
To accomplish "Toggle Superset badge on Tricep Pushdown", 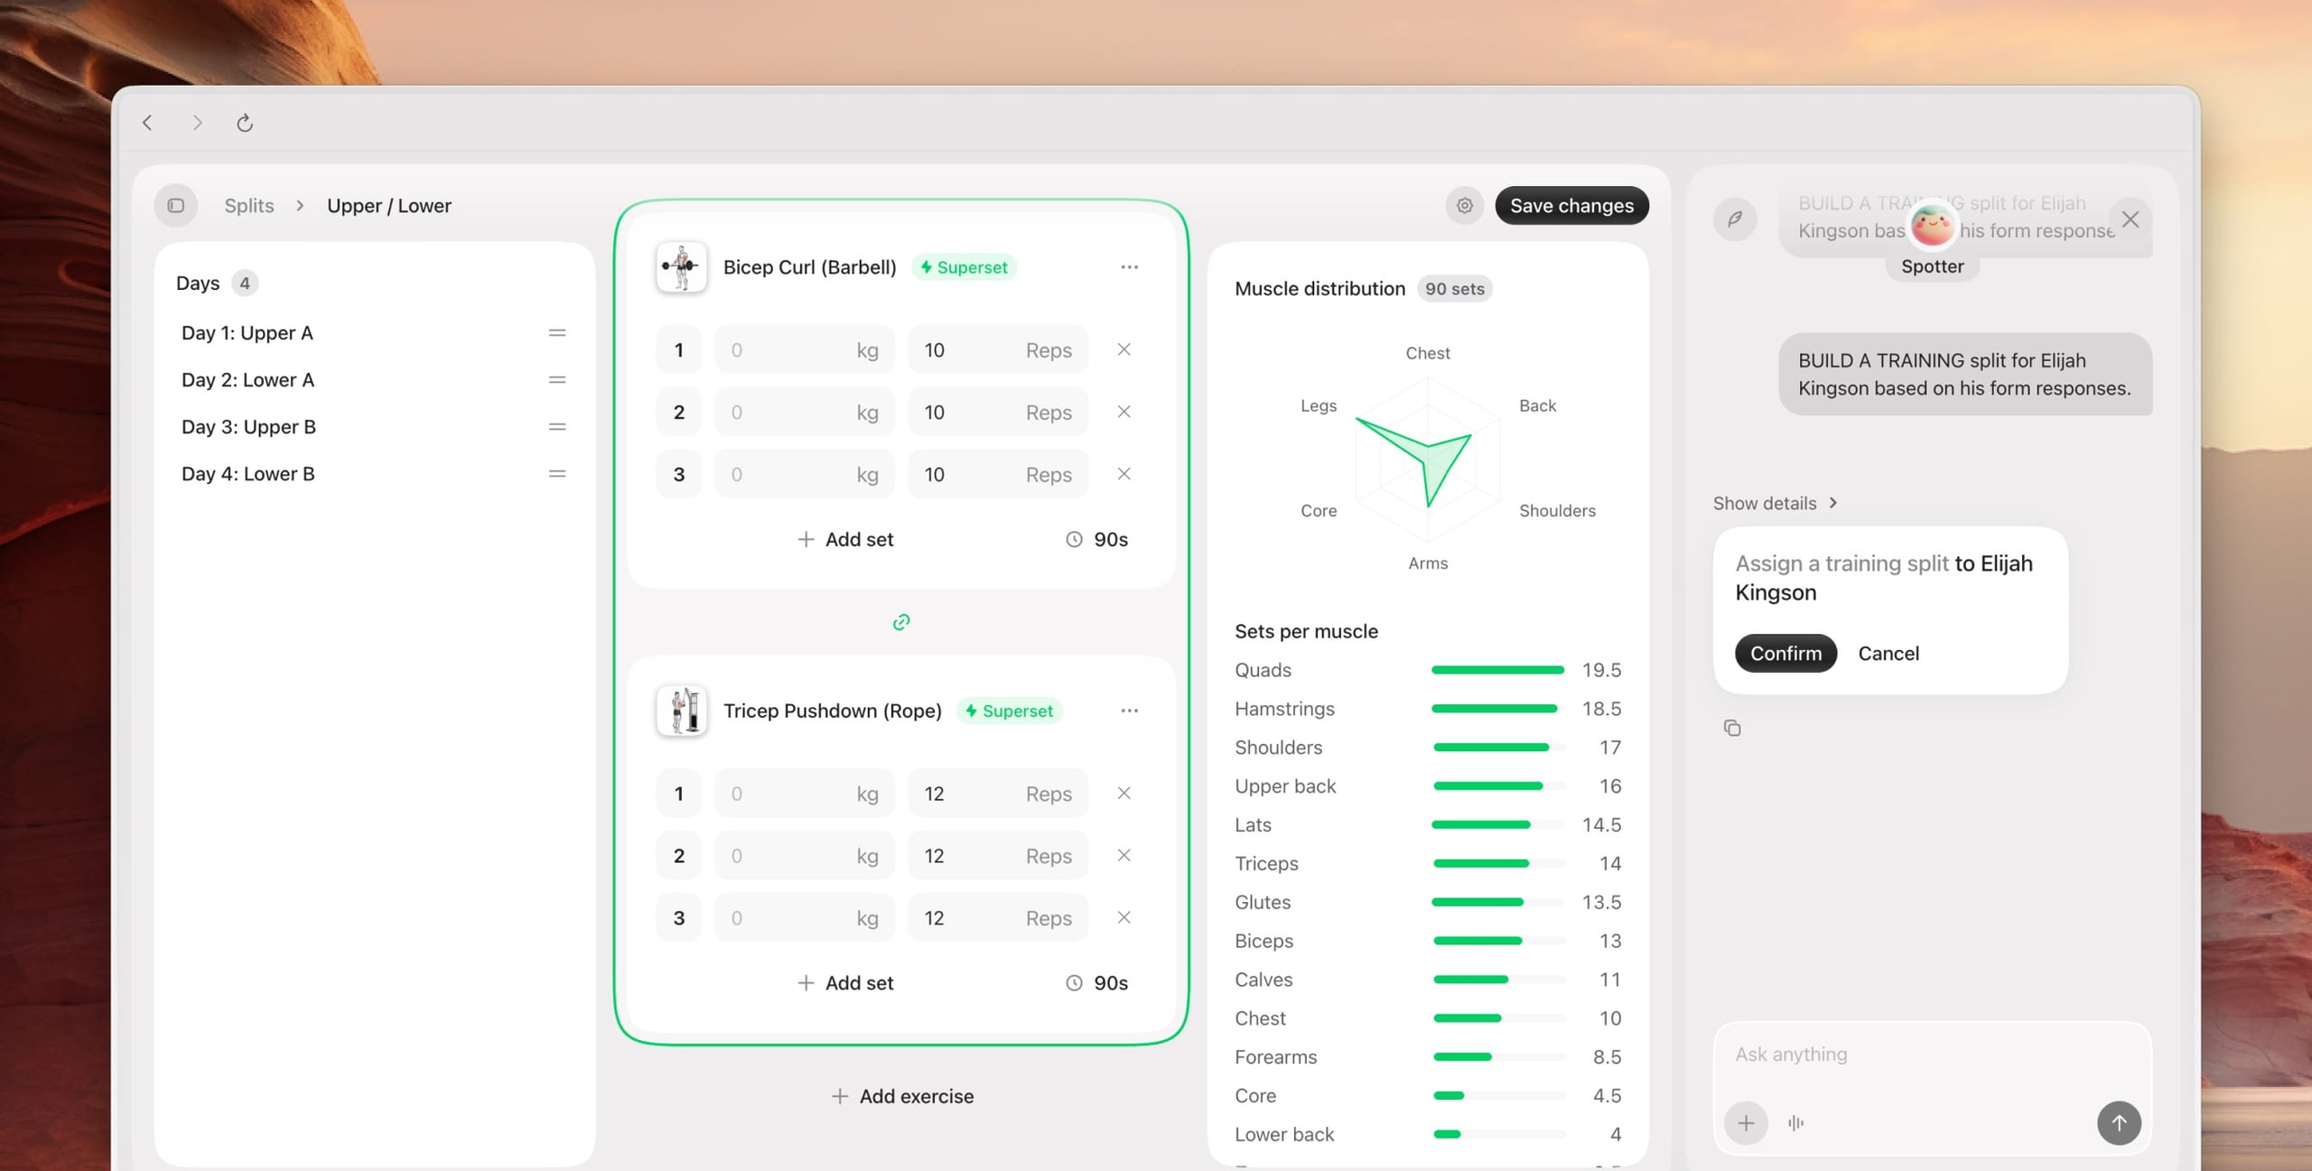I will tap(1009, 711).
